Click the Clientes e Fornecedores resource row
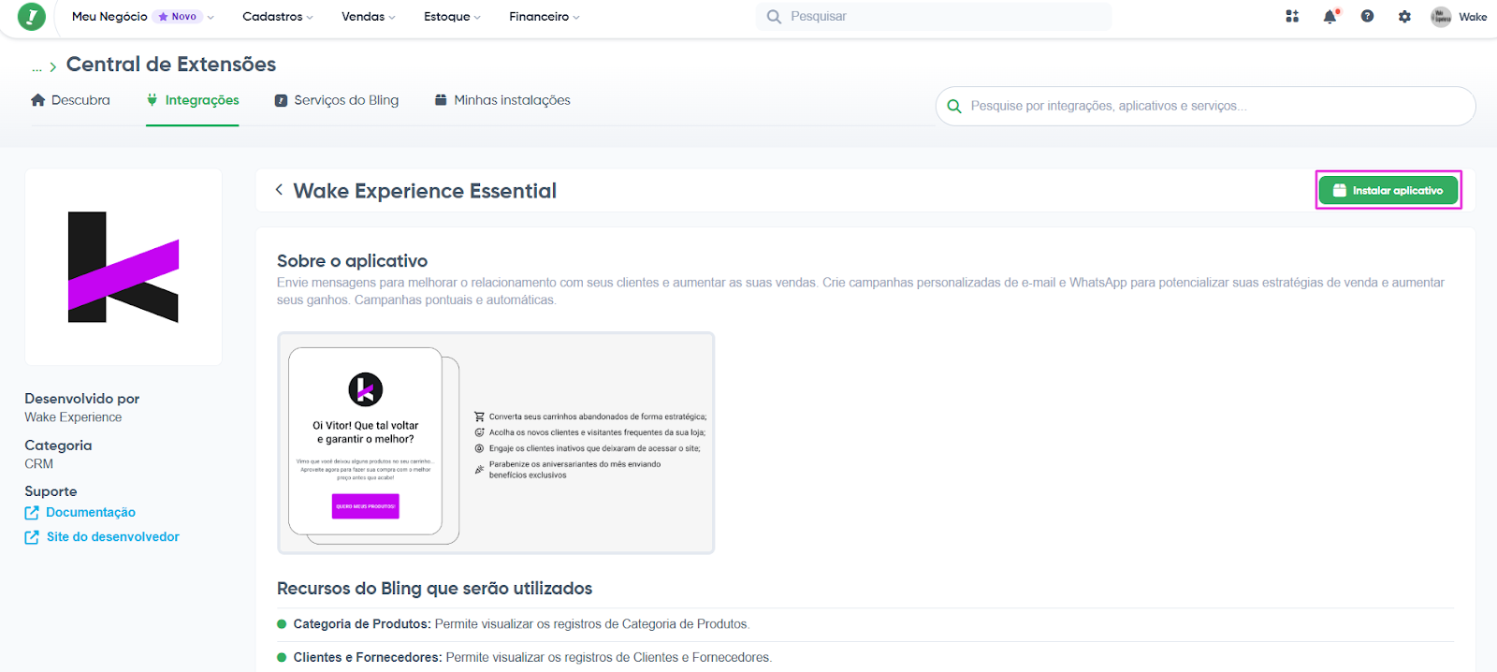Viewport: 1497px width, 672px height. tap(865, 657)
